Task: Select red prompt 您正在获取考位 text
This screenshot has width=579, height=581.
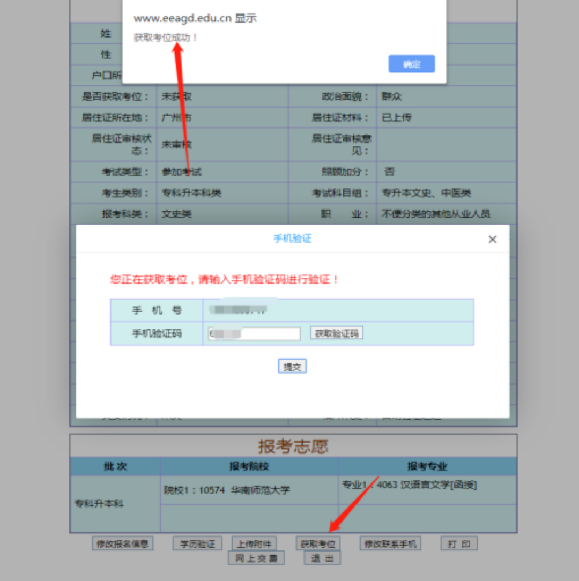Action: pos(225,279)
